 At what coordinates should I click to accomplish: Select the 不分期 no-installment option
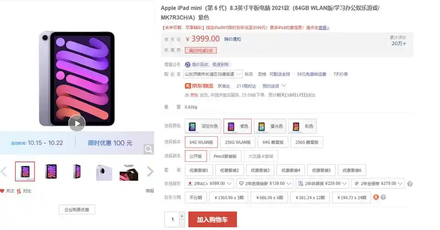coord(196,198)
